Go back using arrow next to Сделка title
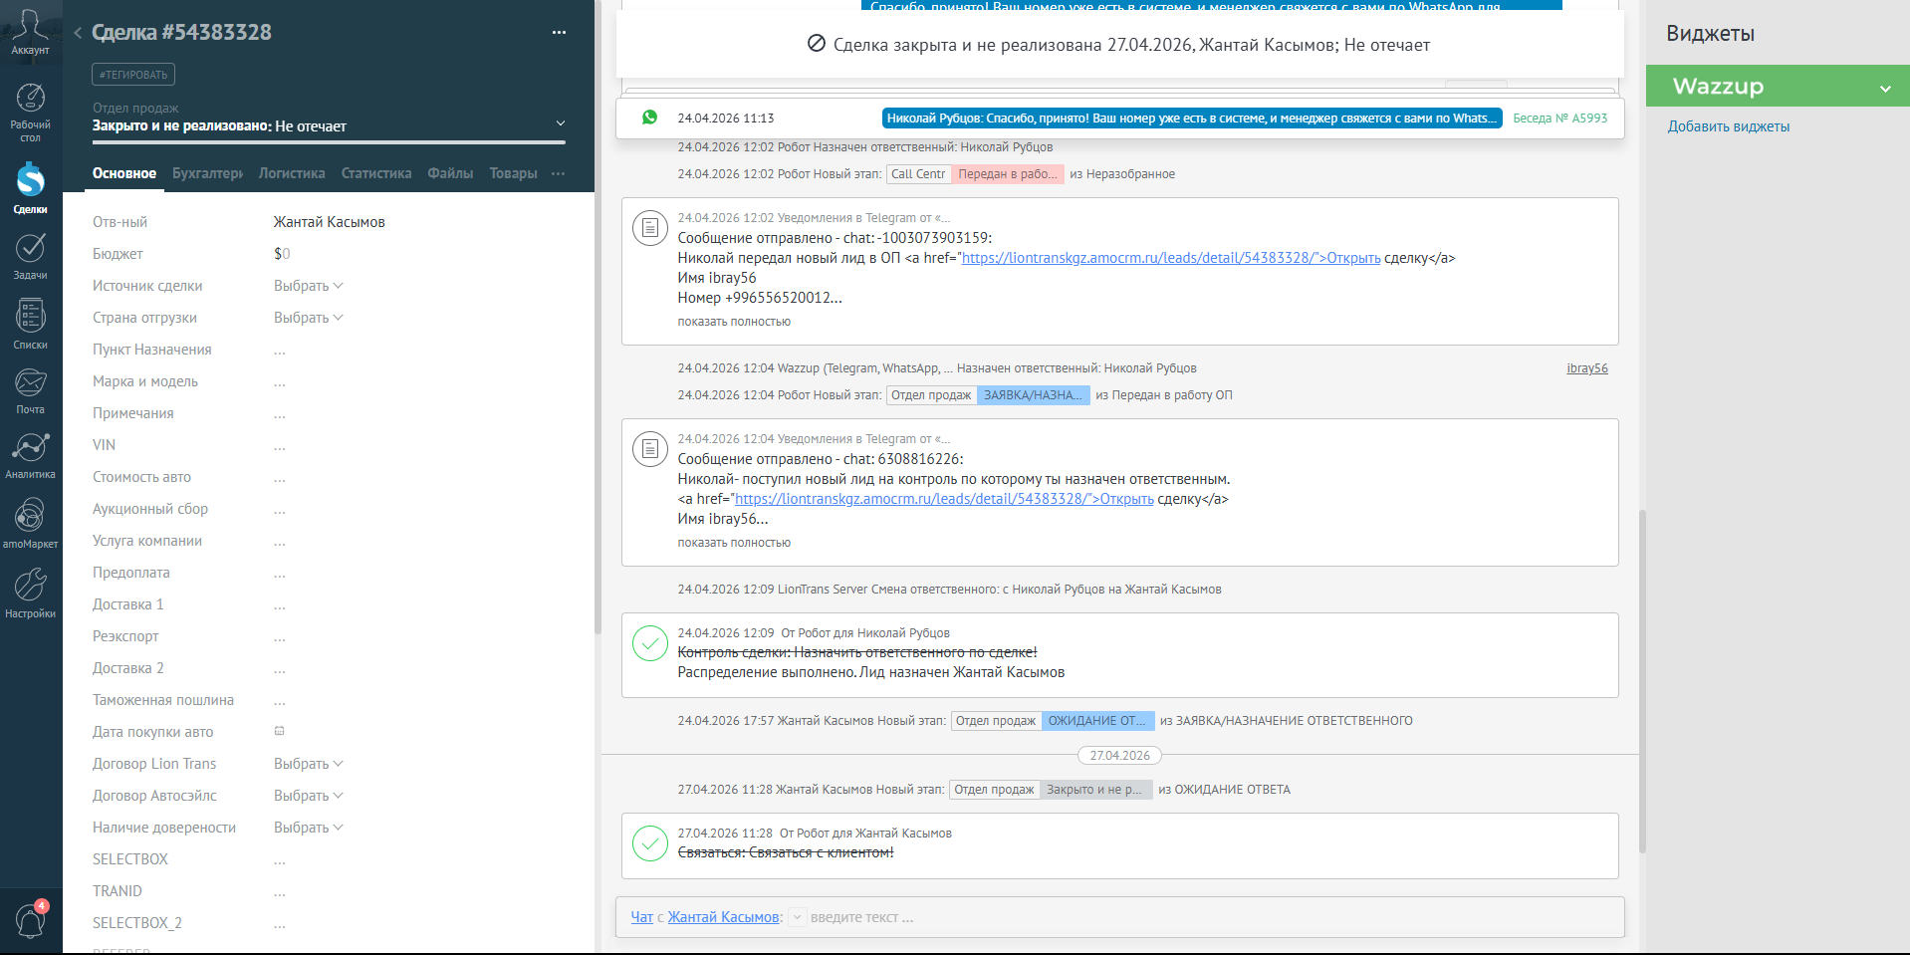The width and height of the screenshot is (1910, 955). pos(78,33)
